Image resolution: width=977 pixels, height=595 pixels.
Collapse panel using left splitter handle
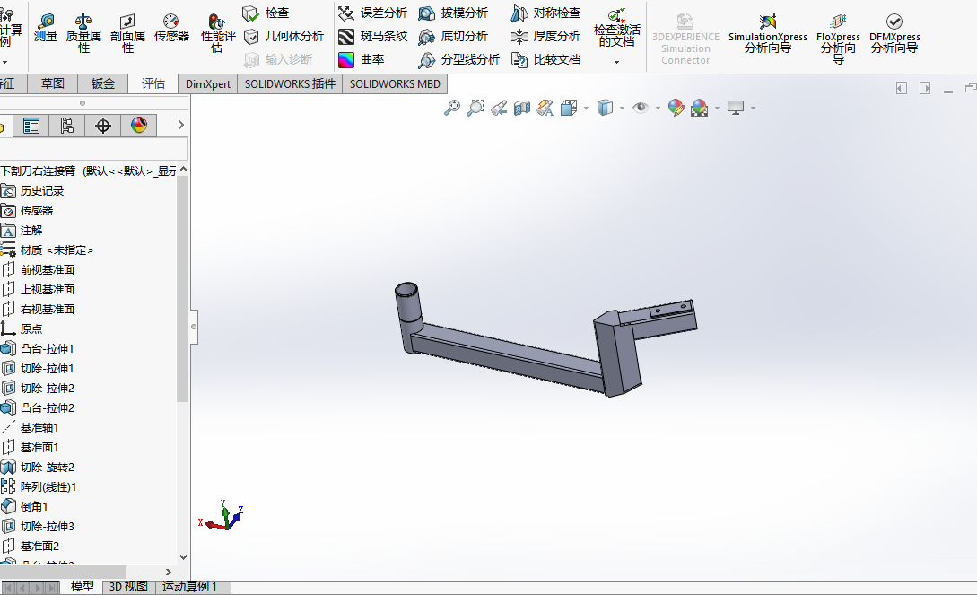pos(194,327)
